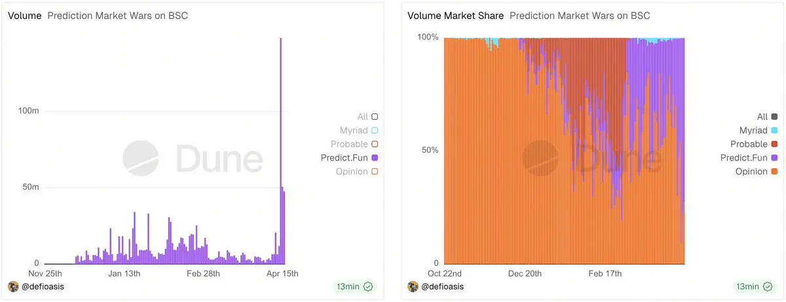Click the tallest purple spike bar near Apr 15th
786x302 pixels.
coord(281,131)
